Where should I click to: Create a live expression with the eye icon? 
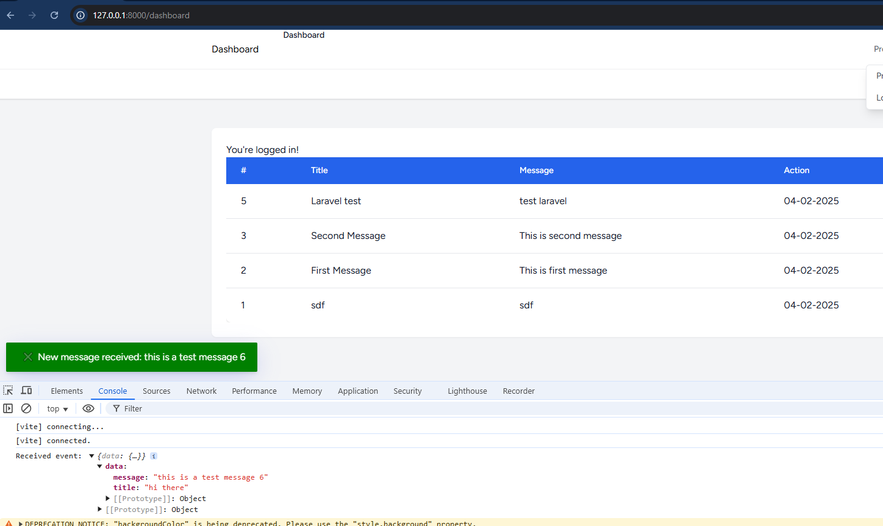[88, 408]
